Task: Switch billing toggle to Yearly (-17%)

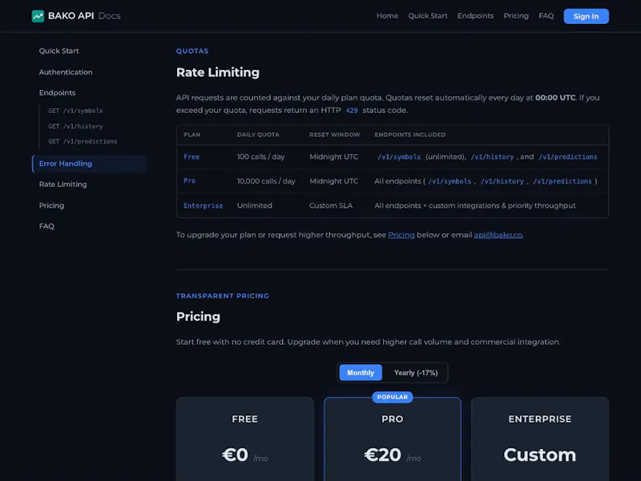Action: (416, 373)
